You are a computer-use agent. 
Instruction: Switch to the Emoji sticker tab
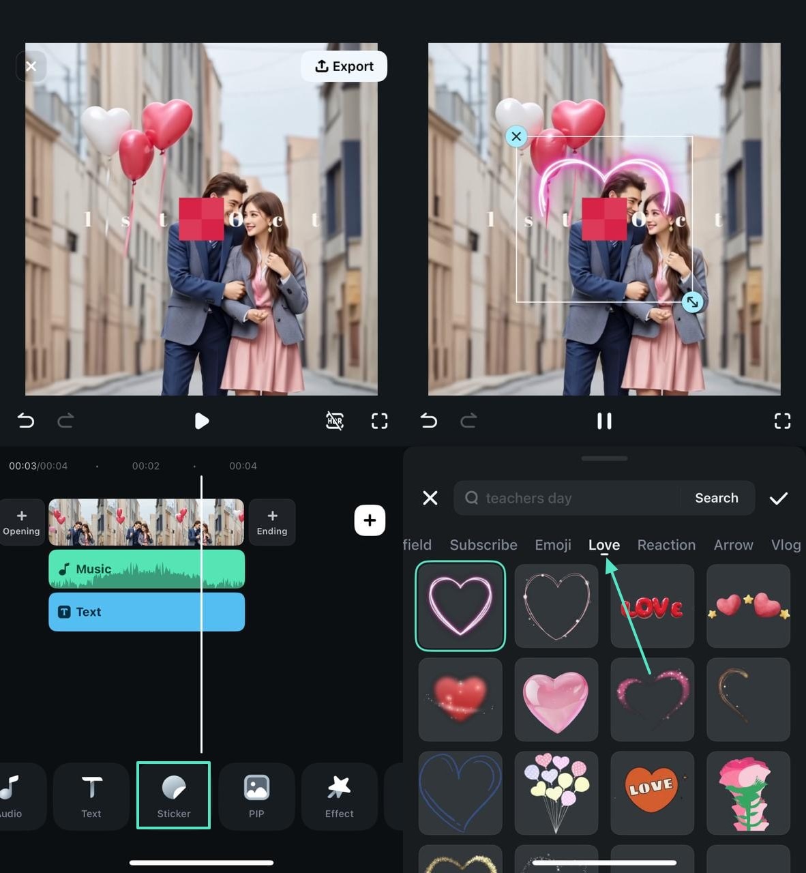552,544
